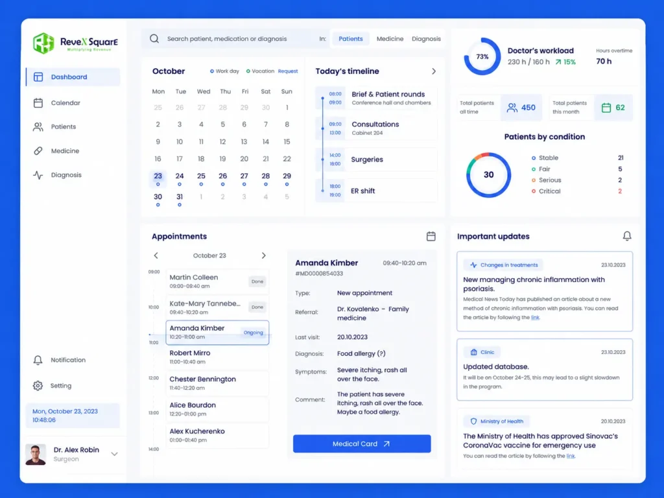Image resolution: width=664 pixels, height=498 pixels.
Task: Go to previous appointments day
Action: coord(156,255)
